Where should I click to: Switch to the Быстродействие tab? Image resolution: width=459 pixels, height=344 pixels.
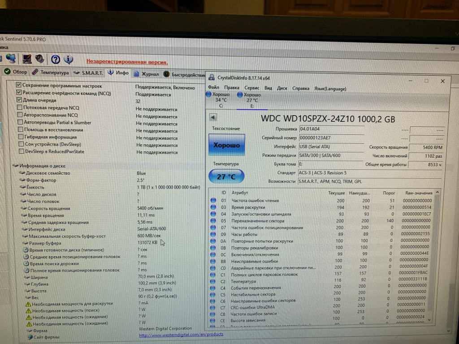coord(185,75)
